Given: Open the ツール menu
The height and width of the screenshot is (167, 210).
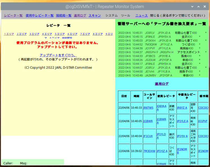Looking at the screenshot, I should pos(126,15).
